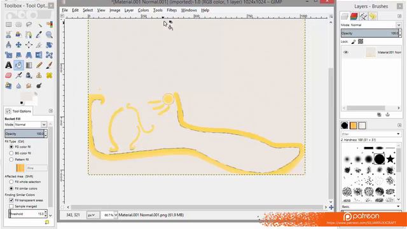Select the Smudge tool
Viewport: 407px width, 229px height.
[x=29, y=86]
